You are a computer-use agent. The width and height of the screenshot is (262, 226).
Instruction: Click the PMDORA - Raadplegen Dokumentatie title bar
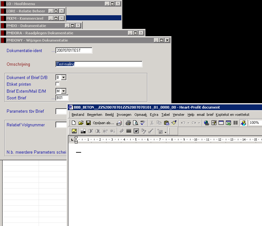pyautogui.click(x=72, y=33)
